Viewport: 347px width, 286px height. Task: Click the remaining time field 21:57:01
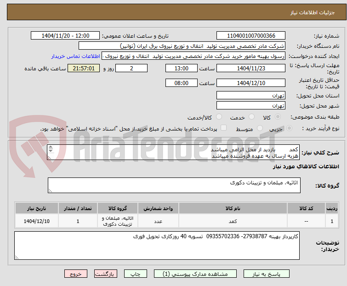tap(84, 68)
